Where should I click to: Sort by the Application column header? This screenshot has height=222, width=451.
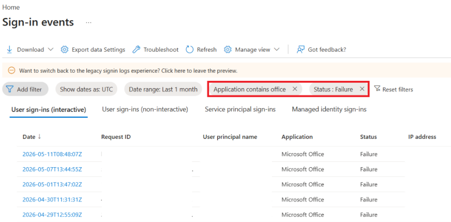coord(297,137)
